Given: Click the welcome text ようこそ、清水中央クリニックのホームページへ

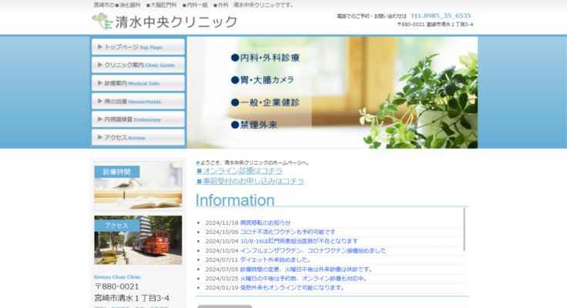Looking at the screenshot, I should [254, 162].
